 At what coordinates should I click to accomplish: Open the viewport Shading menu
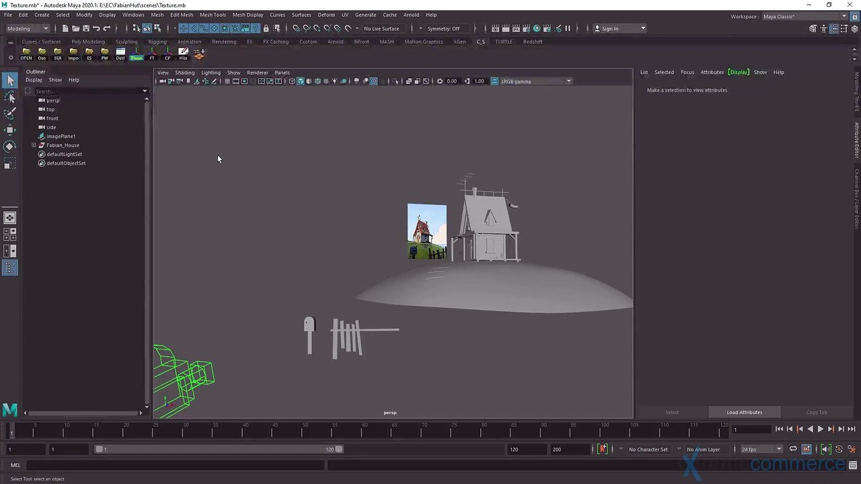tap(184, 73)
